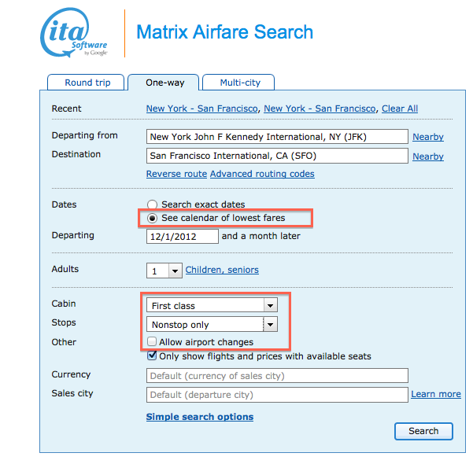Open Advanced routing codes link
Screen dimensions: 473x464
coord(262,174)
